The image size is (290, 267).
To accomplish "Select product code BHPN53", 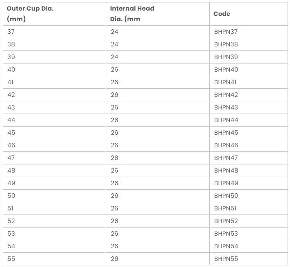I will [x=226, y=234].
